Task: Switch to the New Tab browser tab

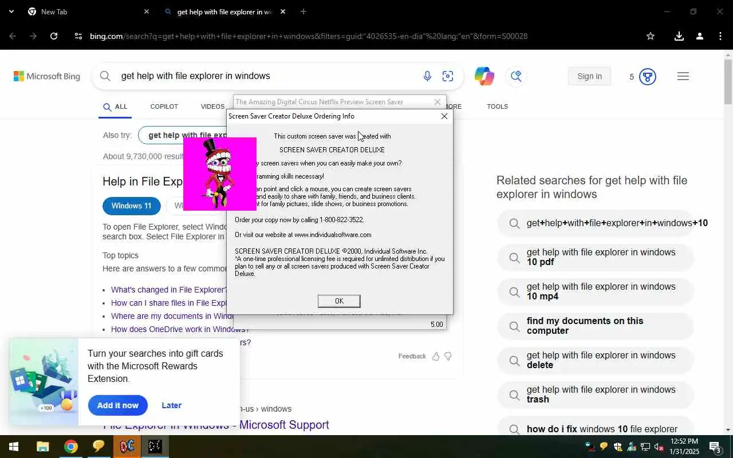Action: (86, 11)
